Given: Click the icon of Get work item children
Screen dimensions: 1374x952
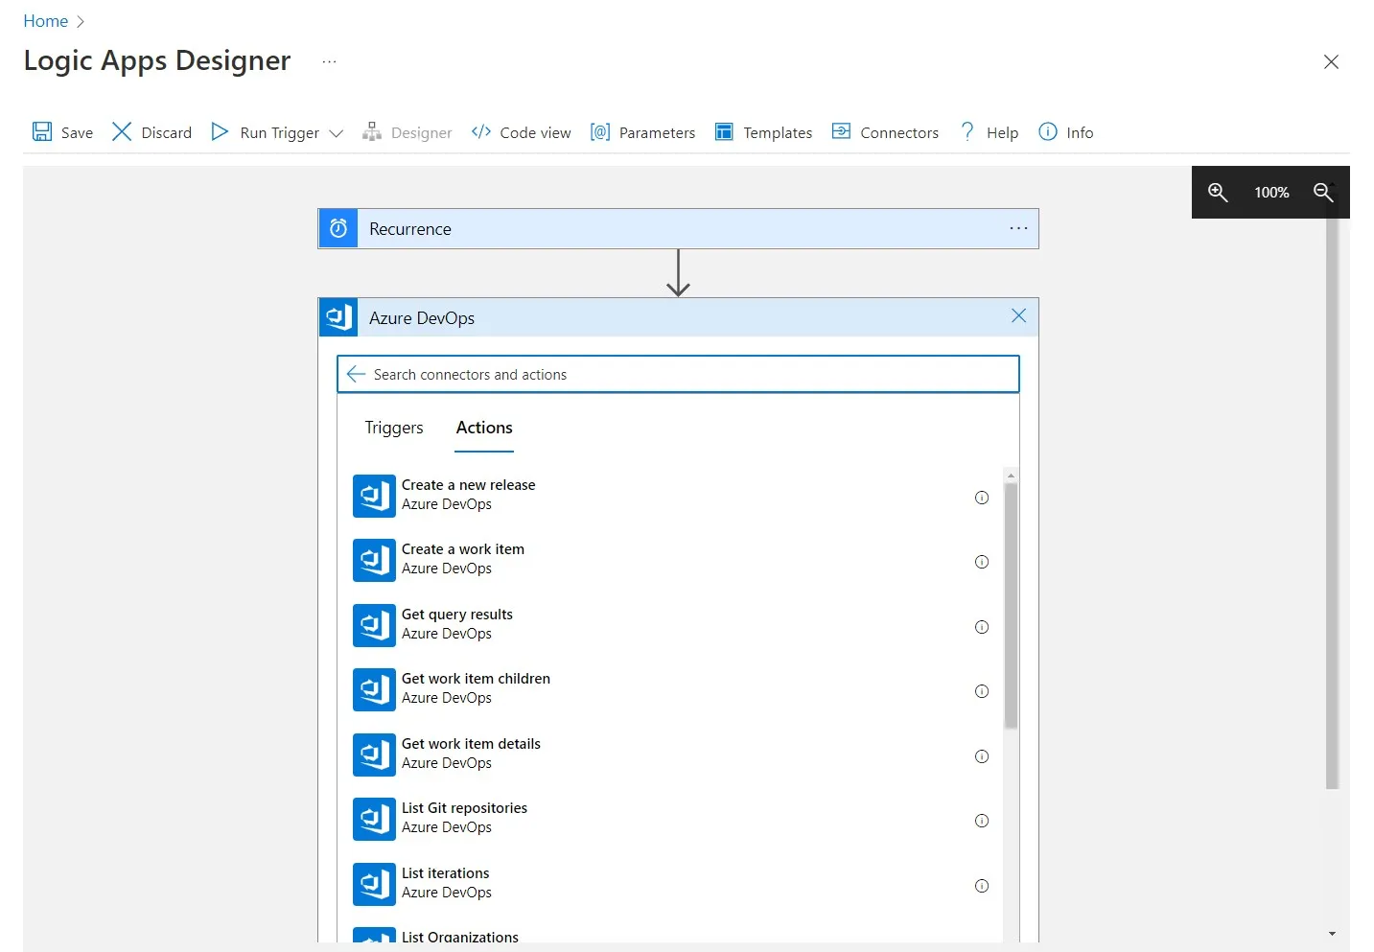Looking at the screenshot, I should pyautogui.click(x=374, y=689).
